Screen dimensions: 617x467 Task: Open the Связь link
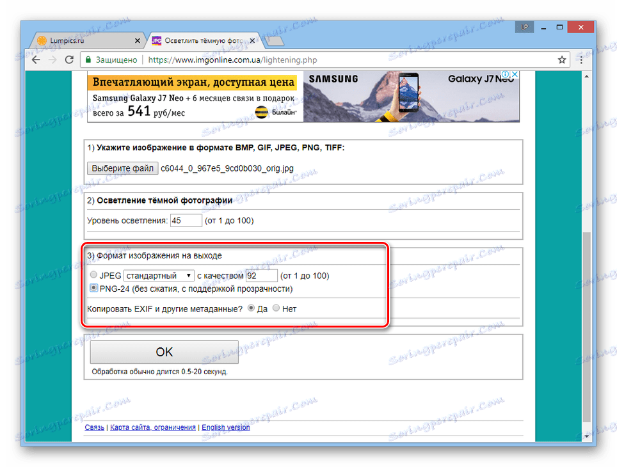pyautogui.click(x=95, y=427)
